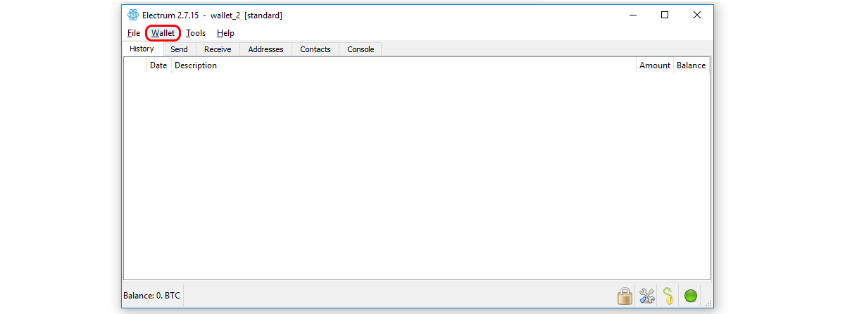The width and height of the screenshot is (845, 314).
Task: Click the green network status indicator
Action: [691, 296]
